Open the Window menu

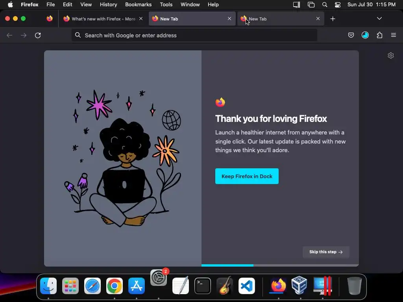click(x=190, y=4)
